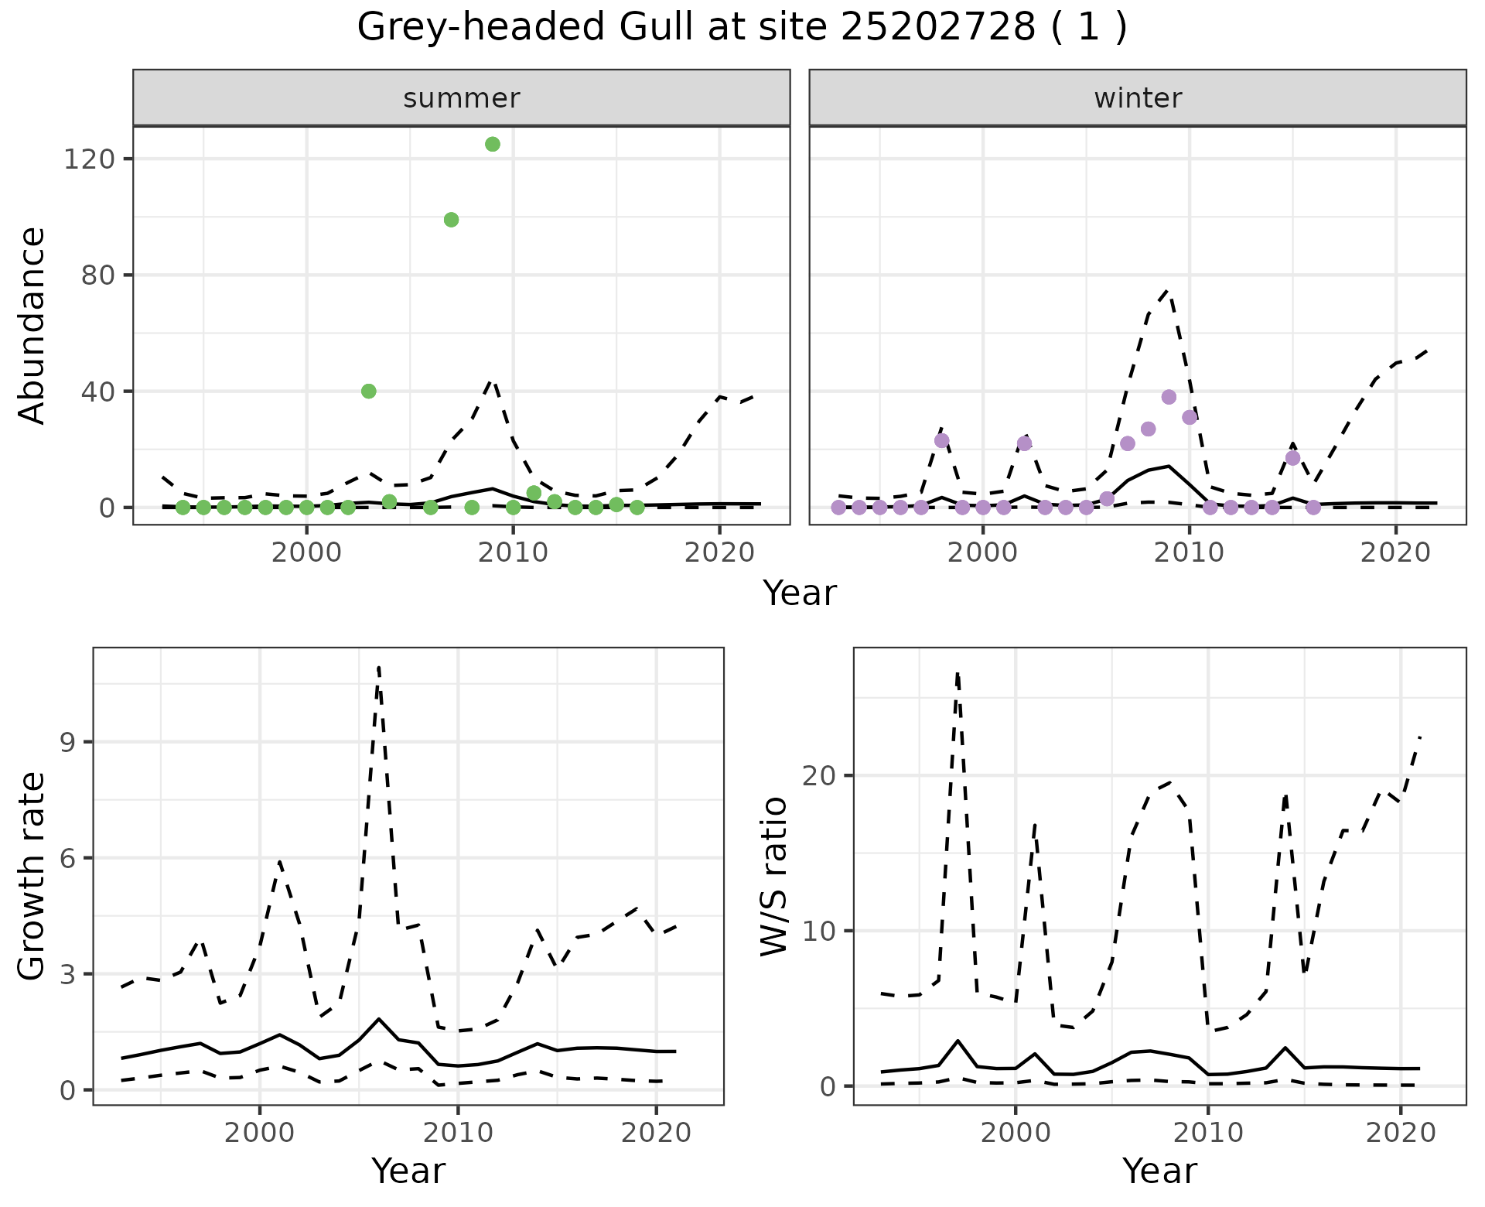
Task: Click the purple dot at year 1998
Action: (x=941, y=441)
